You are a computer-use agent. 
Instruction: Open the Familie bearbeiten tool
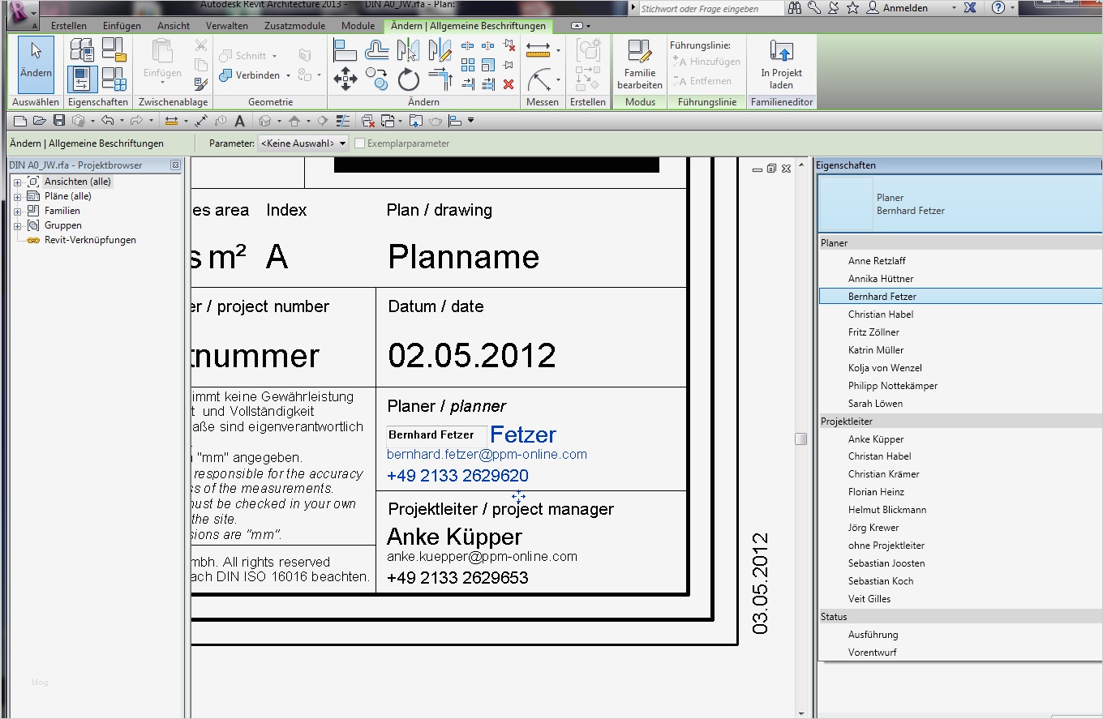click(640, 64)
